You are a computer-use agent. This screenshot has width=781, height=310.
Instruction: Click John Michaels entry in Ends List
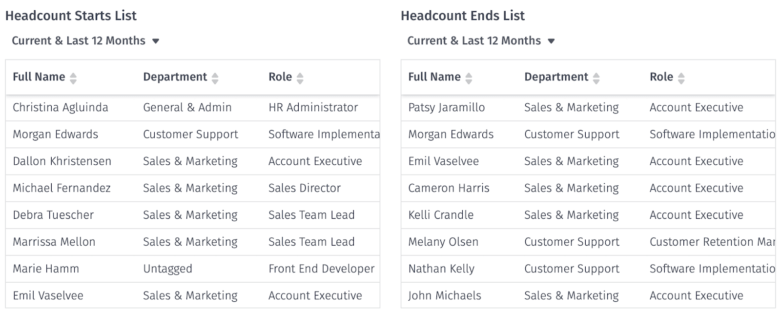[445, 295]
